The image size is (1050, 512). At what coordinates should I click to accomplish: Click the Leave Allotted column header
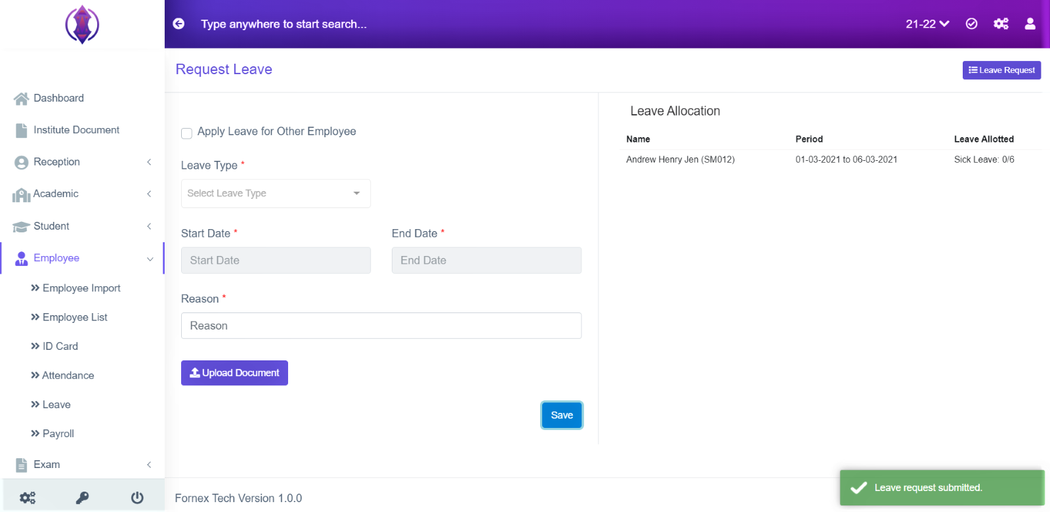click(x=984, y=139)
